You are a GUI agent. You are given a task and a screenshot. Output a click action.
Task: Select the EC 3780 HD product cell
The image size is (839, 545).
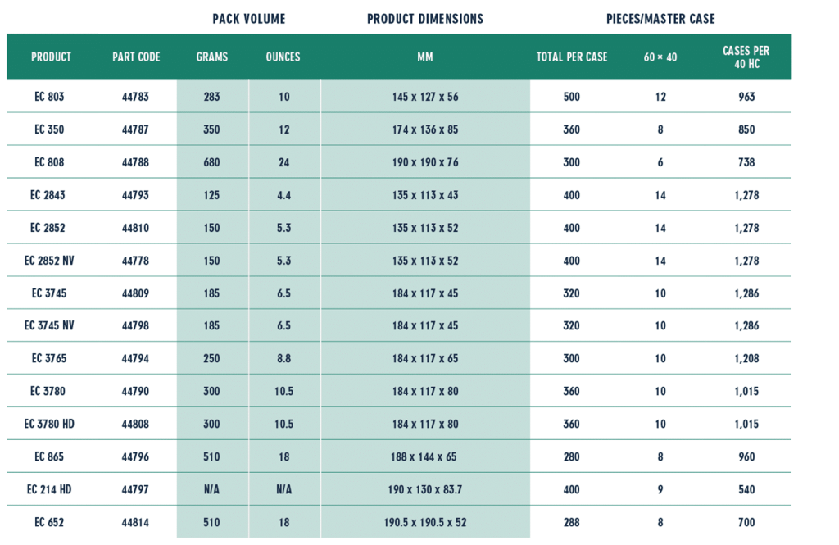pyautogui.click(x=49, y=424)
